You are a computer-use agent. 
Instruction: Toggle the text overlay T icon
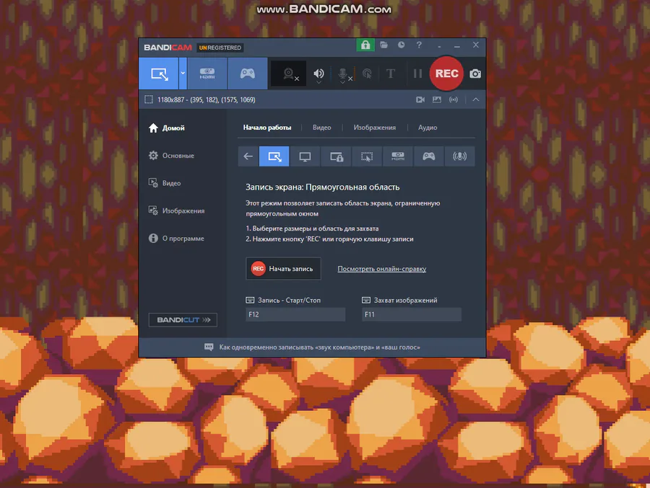point(391,74)
